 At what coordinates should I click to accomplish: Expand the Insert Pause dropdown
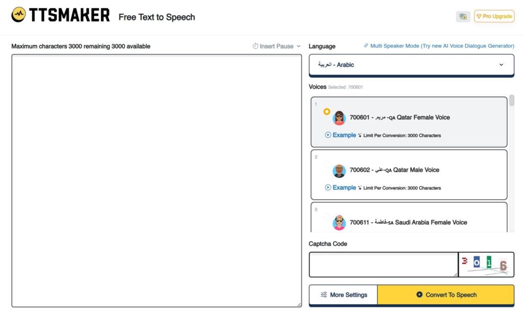tap(277, 46)
